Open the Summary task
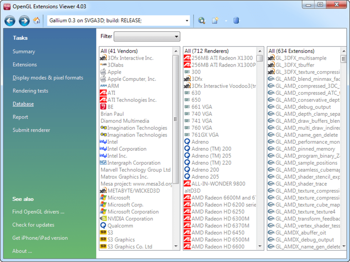 click(x=24, y=52)
